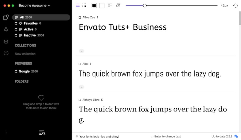
Task: Expand ABee Zee styles via ellipsis
Action: pos(81,51)
